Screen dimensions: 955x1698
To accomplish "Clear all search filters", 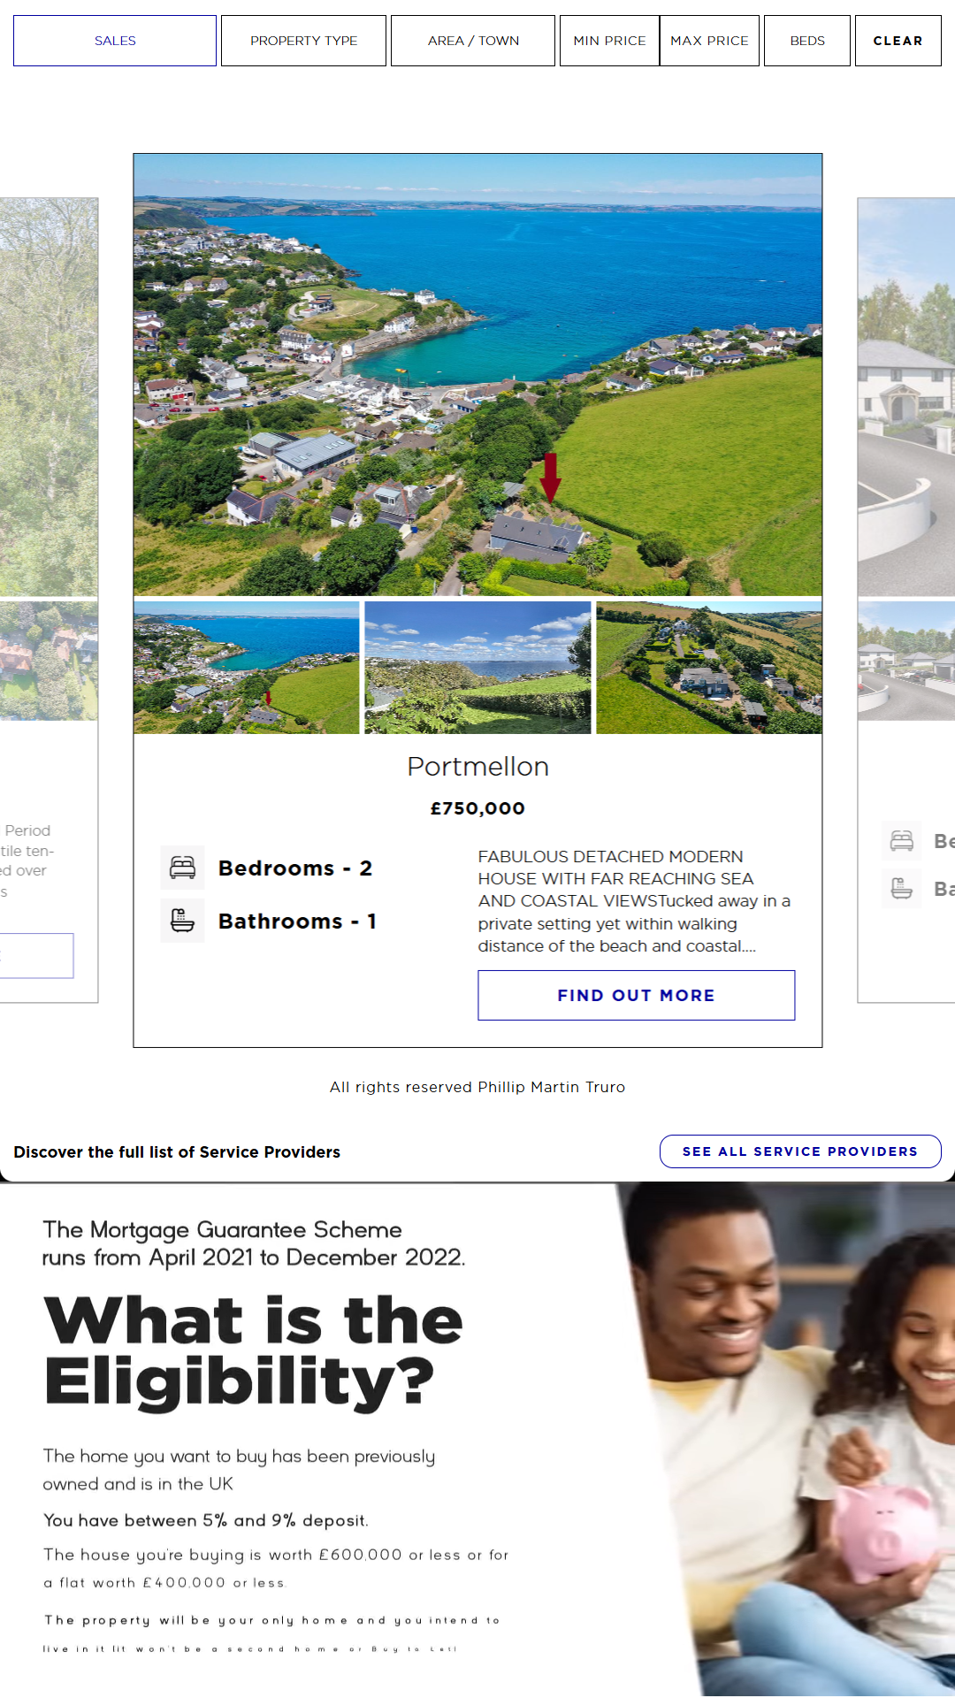I will pyautogui.click(x=898, y=41).
